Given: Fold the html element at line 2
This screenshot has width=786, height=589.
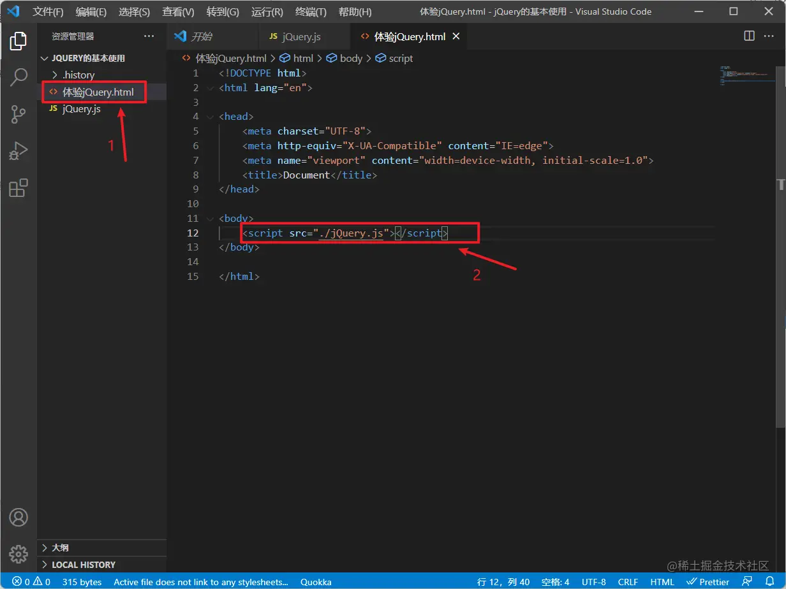Looking at the screenshot, I should pyautogui.click(x=211, y=88).
